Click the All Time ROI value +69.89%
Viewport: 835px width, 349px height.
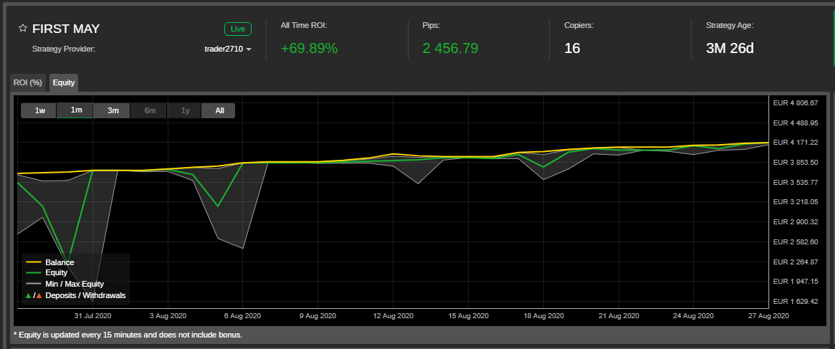pyautogui.click(x=310, y=49)
